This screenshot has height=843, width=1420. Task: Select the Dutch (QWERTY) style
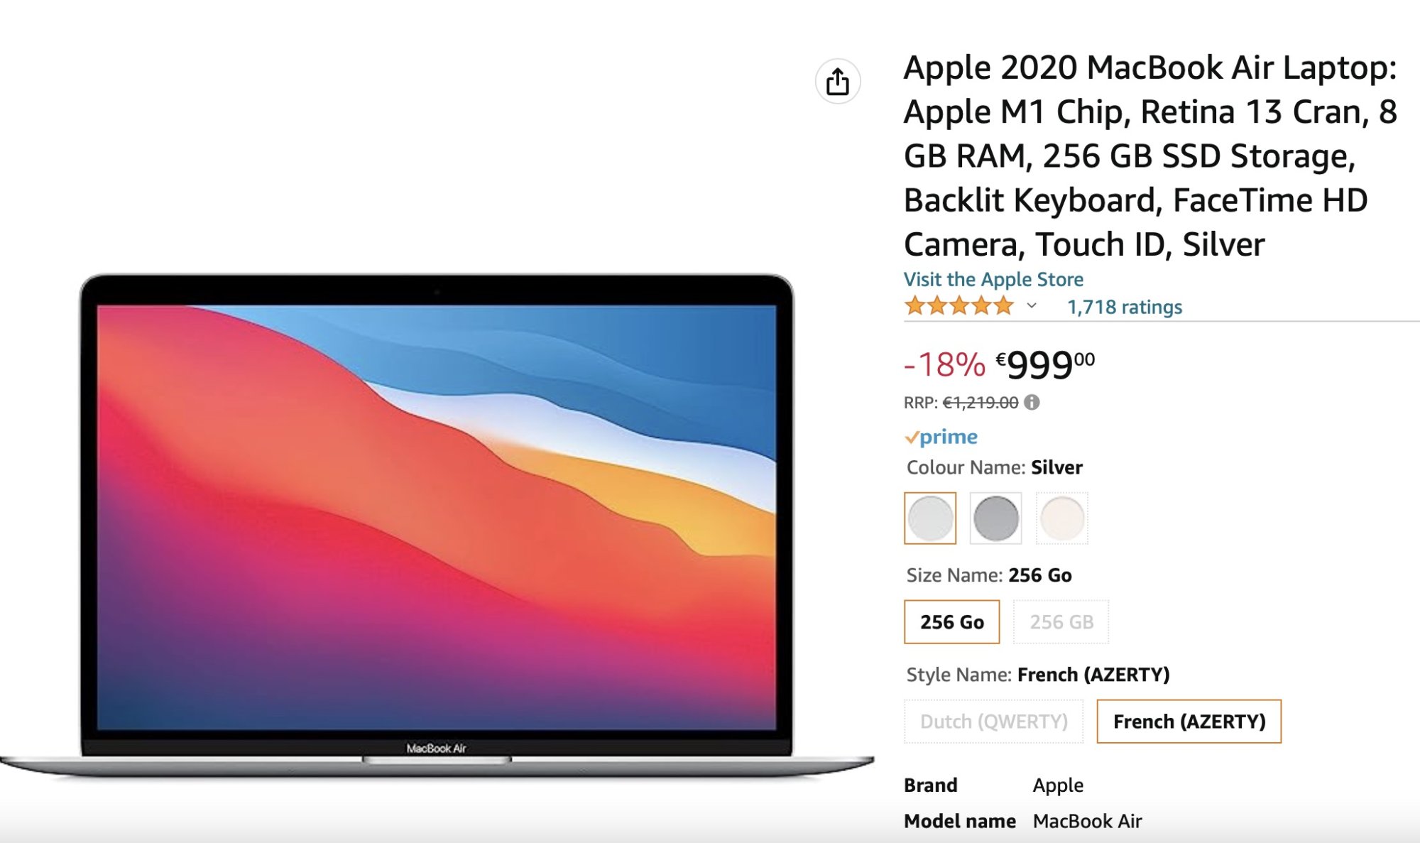[993, 722]
